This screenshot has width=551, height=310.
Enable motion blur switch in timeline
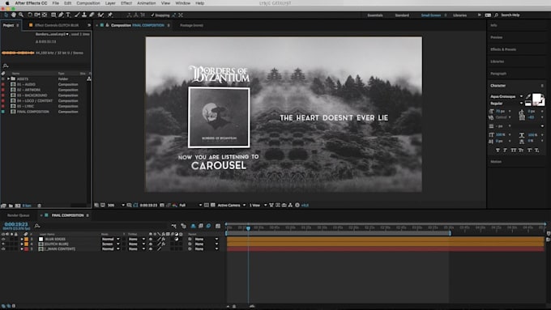point(208,226)
